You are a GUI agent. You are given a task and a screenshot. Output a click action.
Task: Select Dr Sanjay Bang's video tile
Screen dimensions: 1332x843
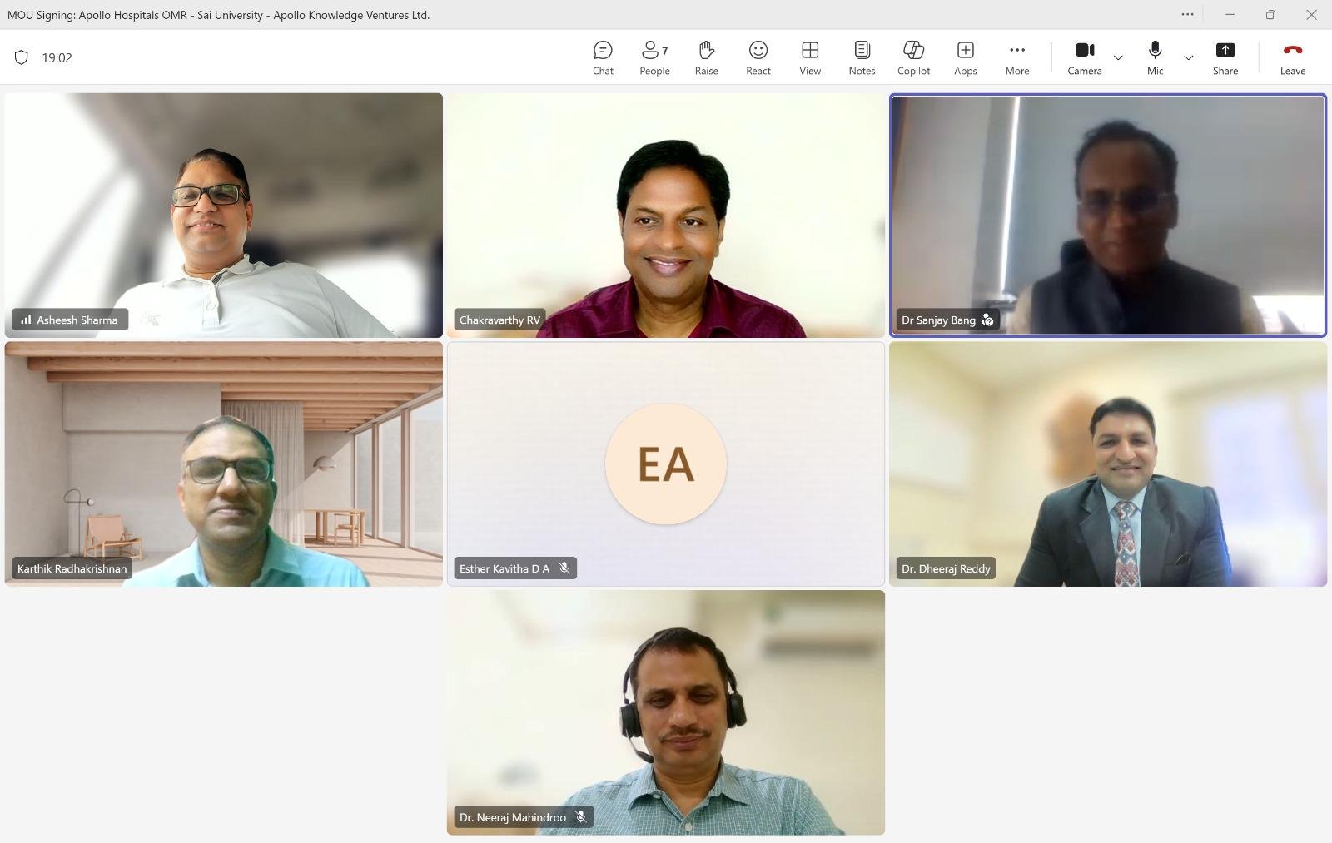[x=1107, y=215]
